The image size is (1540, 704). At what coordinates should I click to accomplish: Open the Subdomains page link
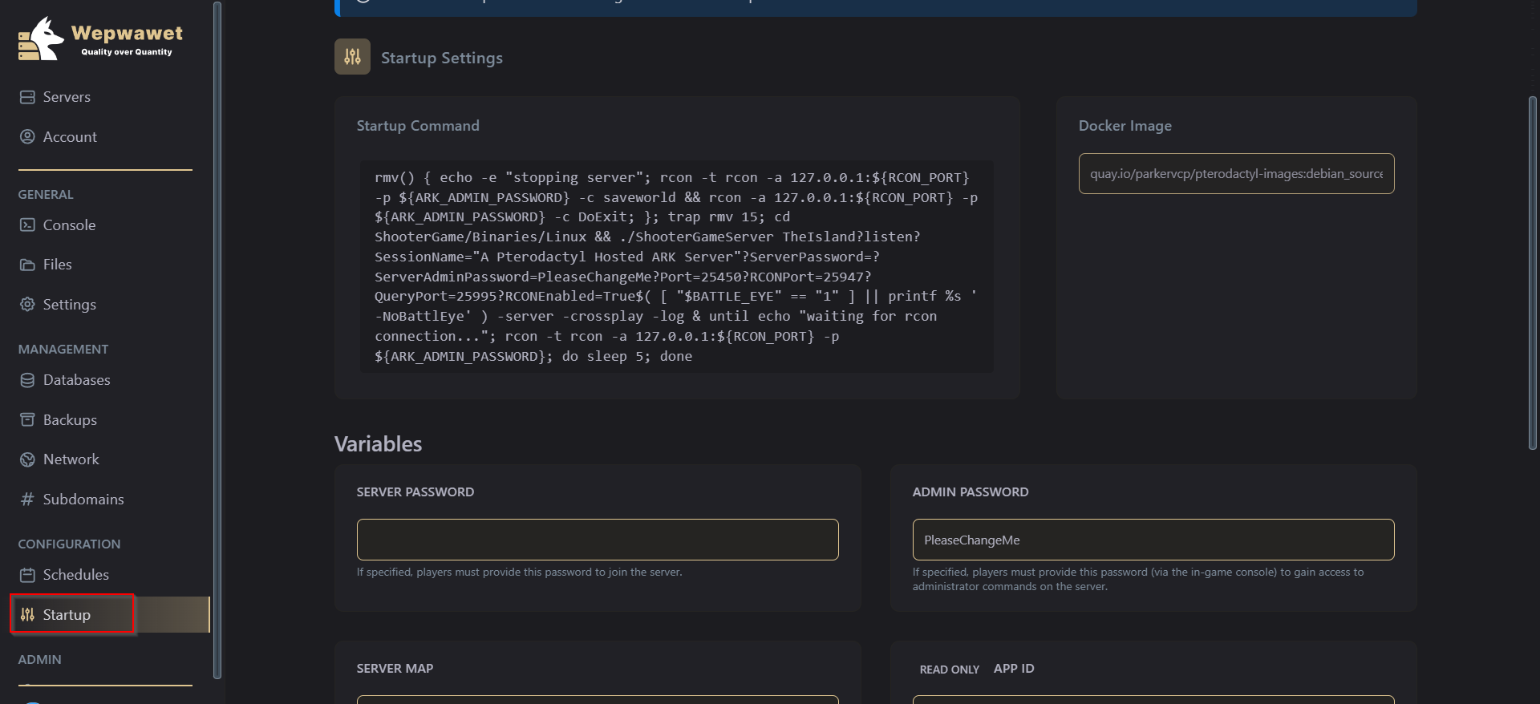pos(83,500)
